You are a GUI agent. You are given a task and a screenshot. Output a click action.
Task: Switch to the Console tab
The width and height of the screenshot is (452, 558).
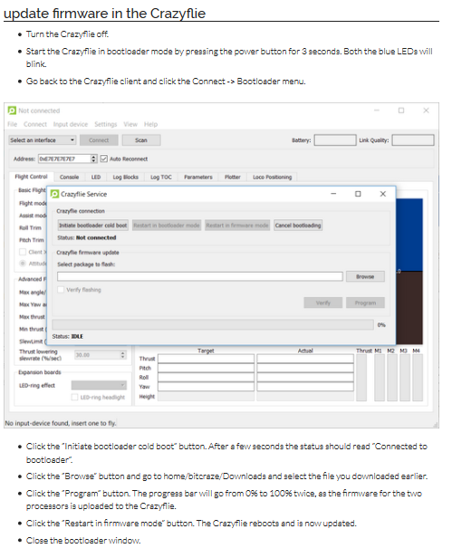[x=69, y=178]
